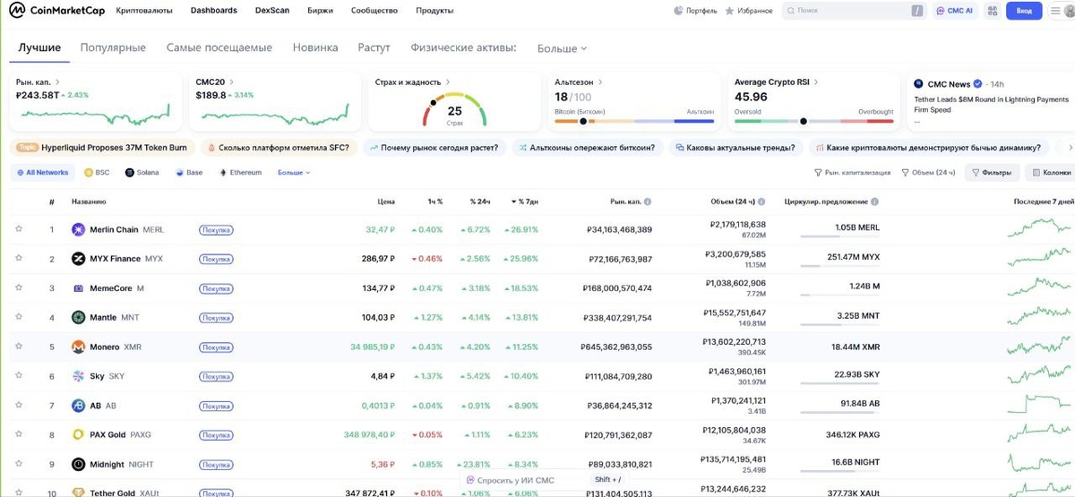The image size is (1075, 497).
Task: Open Favorites star in header
Action: [730, 11]
